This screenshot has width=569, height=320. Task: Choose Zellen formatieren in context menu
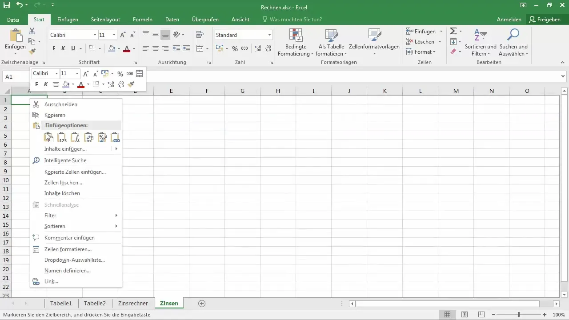76,249
